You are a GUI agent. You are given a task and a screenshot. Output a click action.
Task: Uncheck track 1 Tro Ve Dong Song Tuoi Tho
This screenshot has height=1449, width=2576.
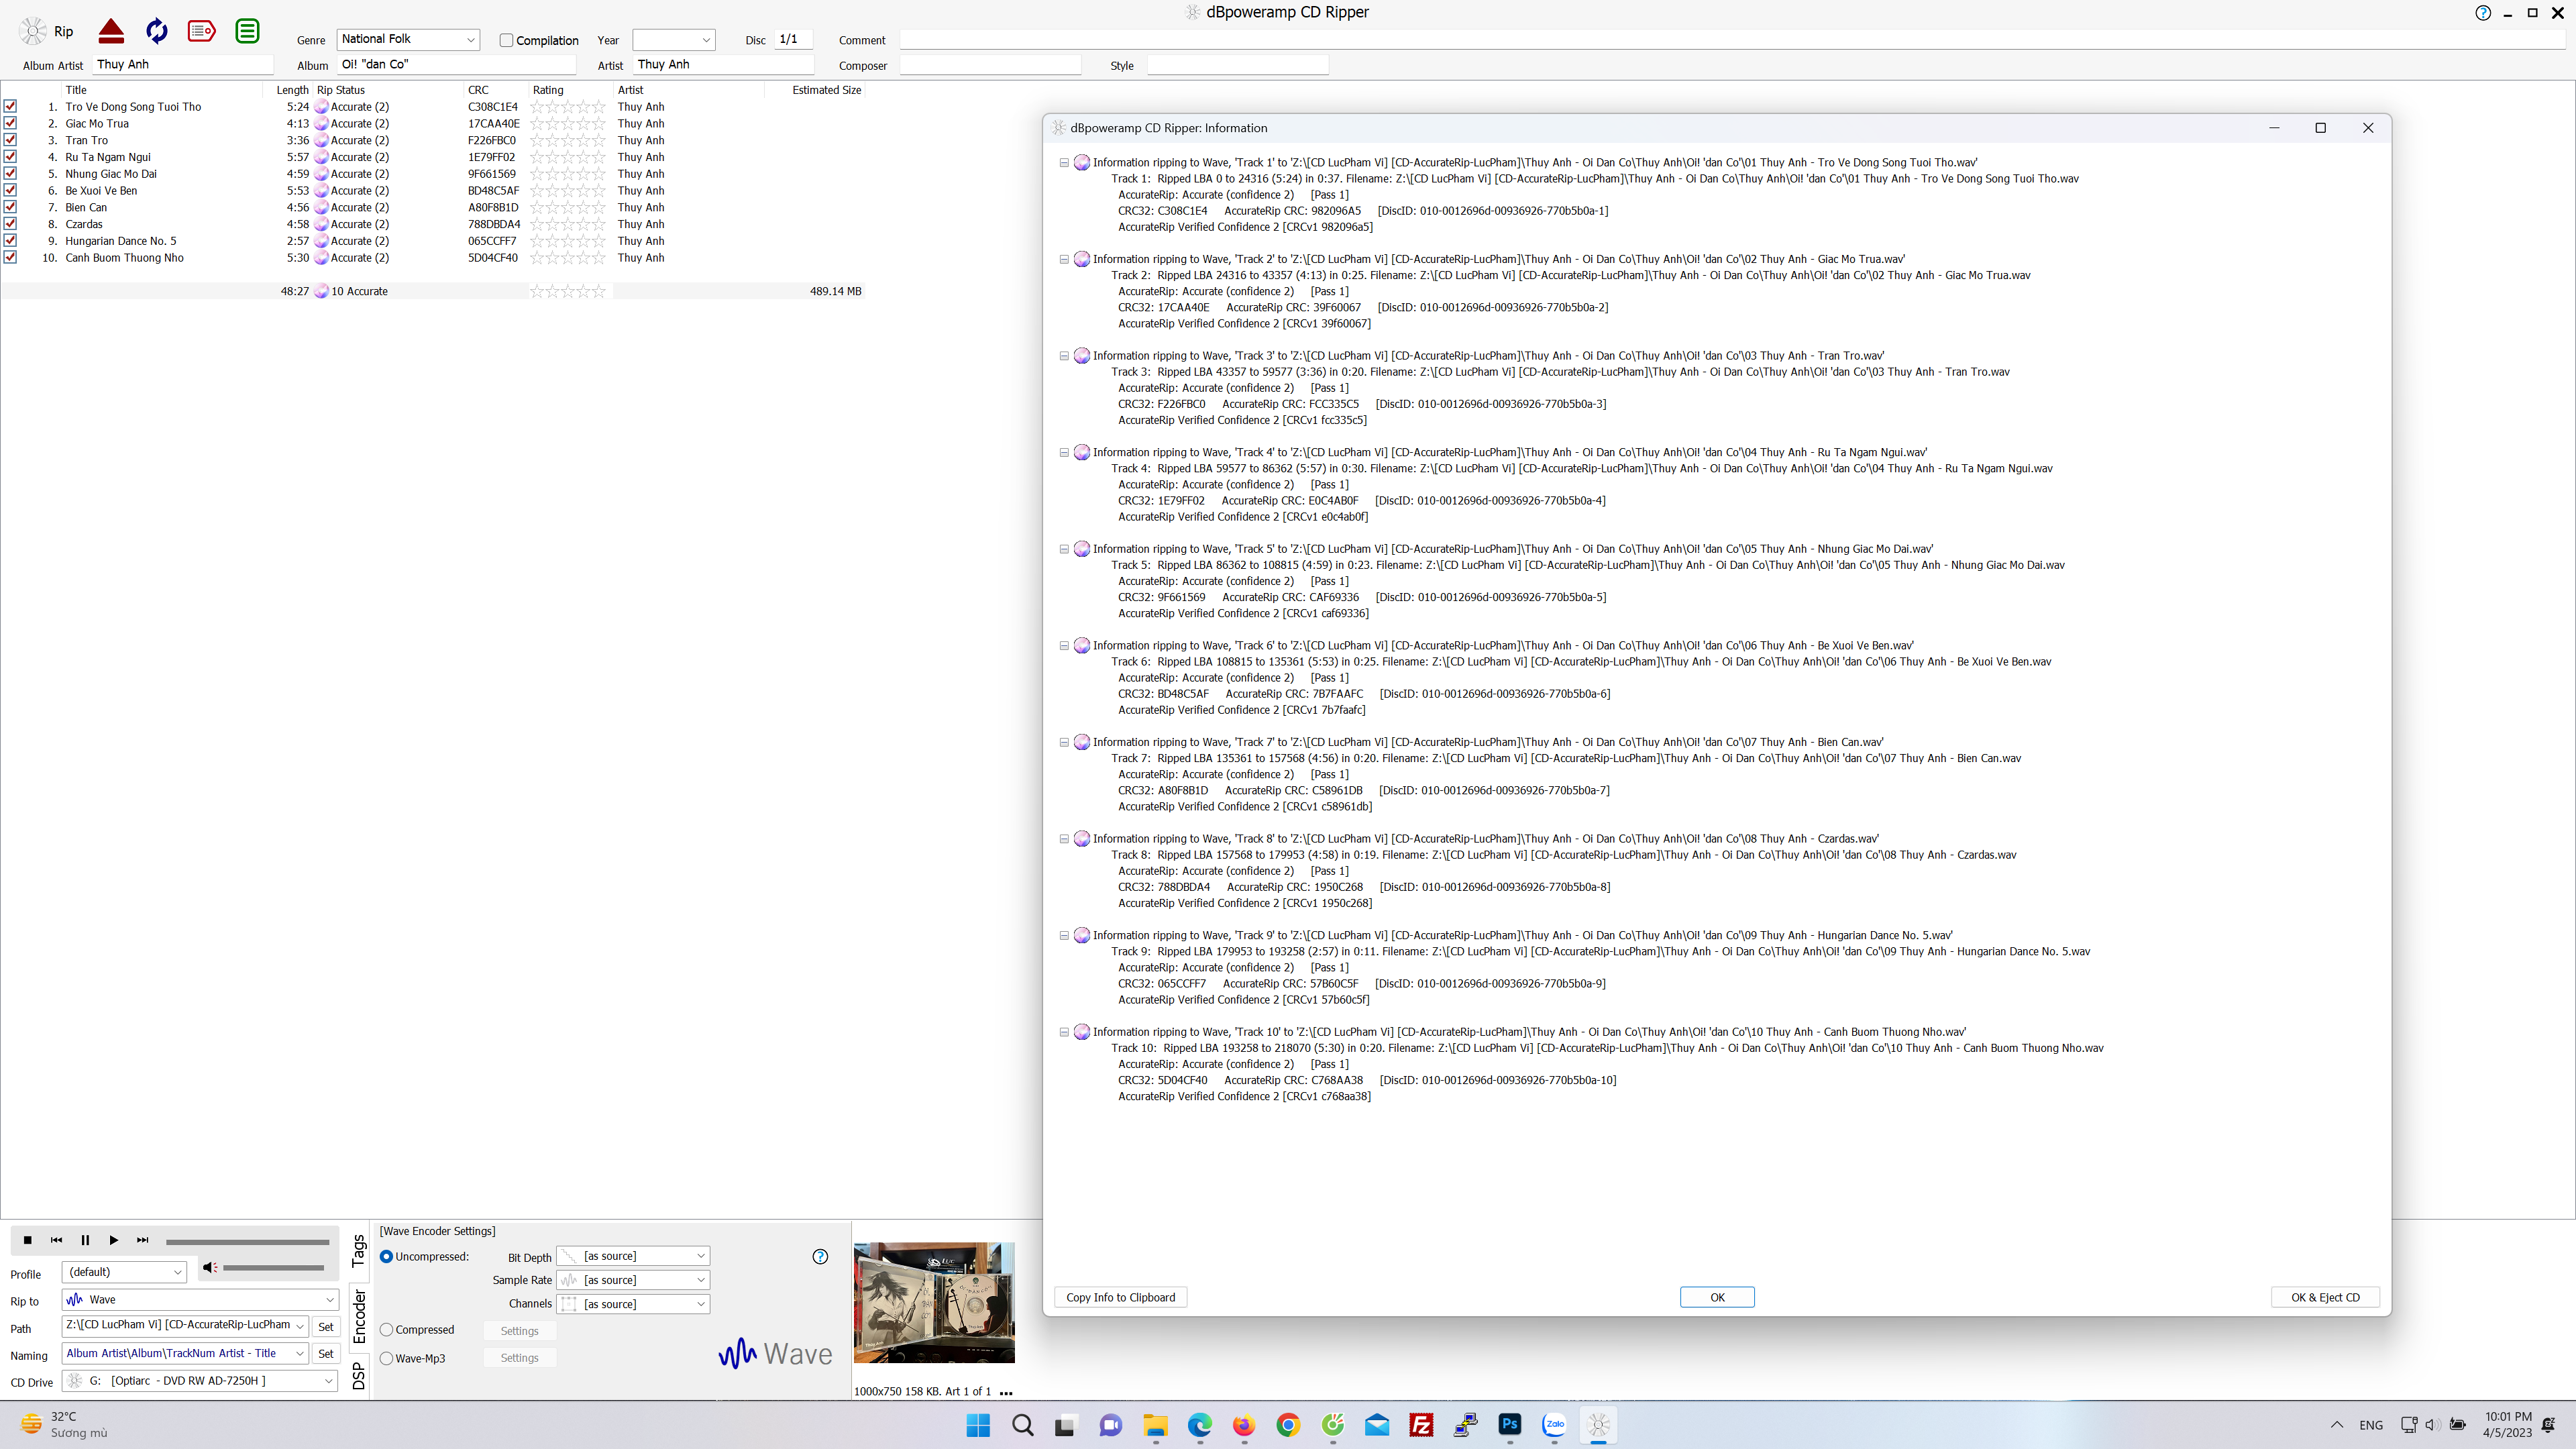(10, 106)
